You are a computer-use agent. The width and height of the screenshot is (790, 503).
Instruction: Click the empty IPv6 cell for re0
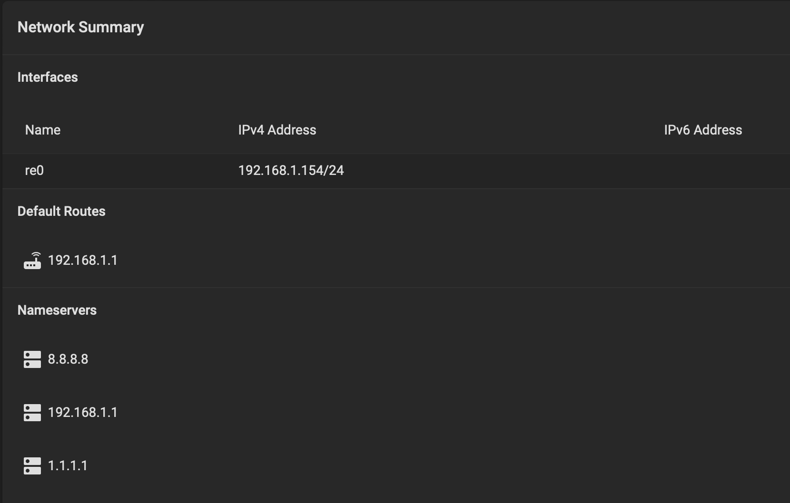click(x=723, y=171)
